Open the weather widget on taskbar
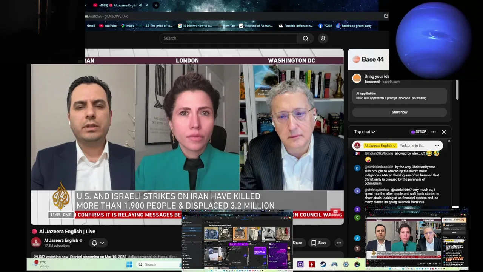The image size is (483, 272). 41,264
